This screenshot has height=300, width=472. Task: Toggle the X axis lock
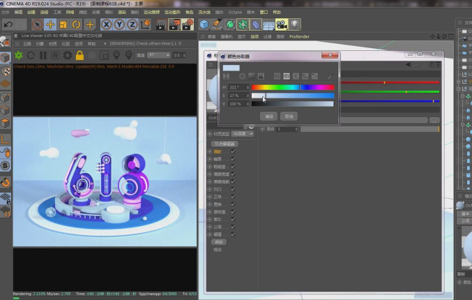[107, 24]
